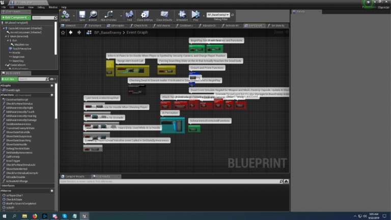This screenshot has height=220, width=391.
Task: Add a new graph with the plus icon
Action: (52, 86)
